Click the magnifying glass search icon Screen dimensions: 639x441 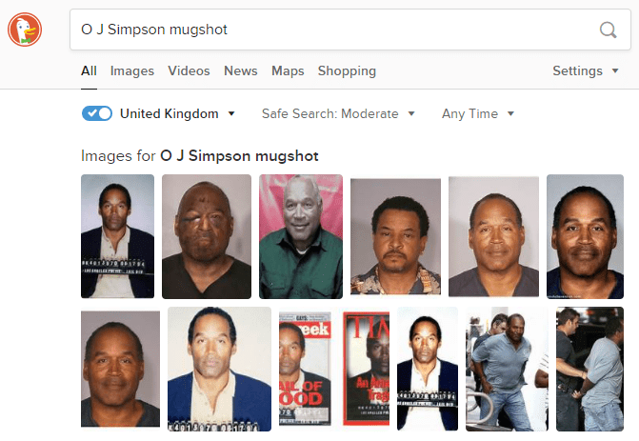pyautogui.click(x=608, y=30)
